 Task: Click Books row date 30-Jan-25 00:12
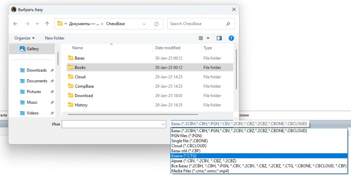click(169, 67)
